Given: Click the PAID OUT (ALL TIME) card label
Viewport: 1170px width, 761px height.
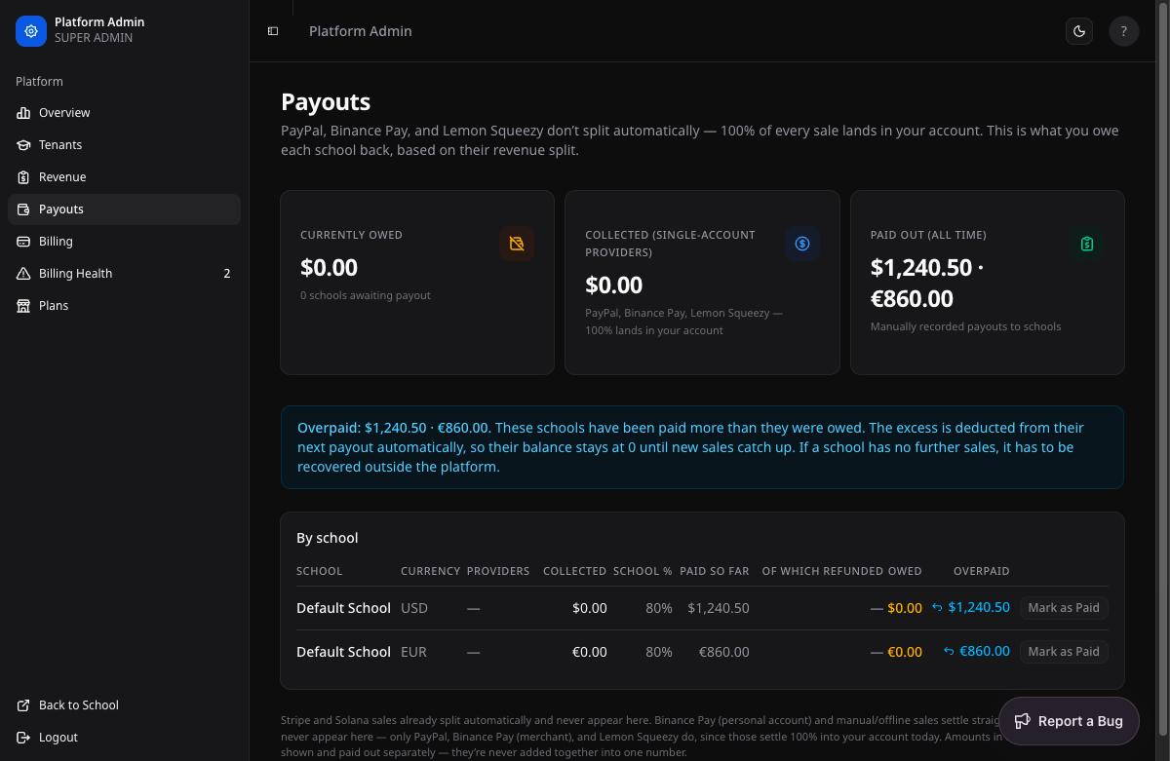Looking at the screenshot, I should point(928,235).
